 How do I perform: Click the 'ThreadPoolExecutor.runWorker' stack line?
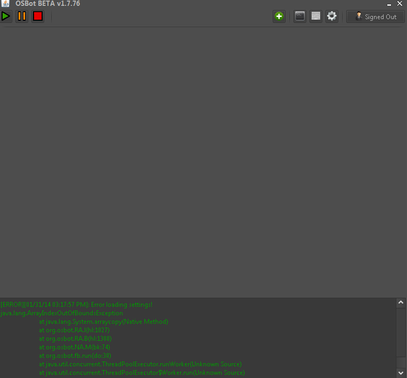pos(140,364)
